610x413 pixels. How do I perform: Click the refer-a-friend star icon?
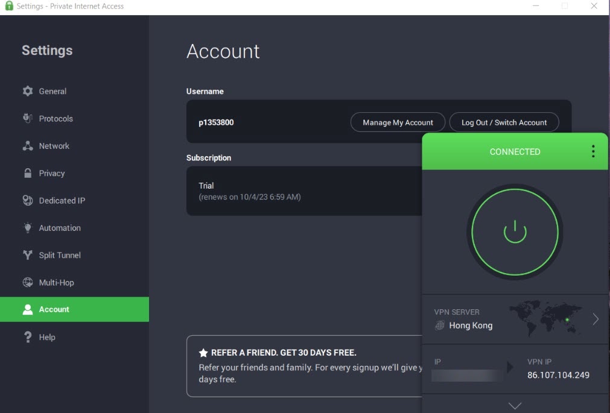pyautogui.click(x=203, y=353)
